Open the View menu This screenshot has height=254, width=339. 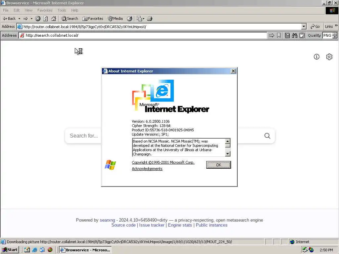28,10
